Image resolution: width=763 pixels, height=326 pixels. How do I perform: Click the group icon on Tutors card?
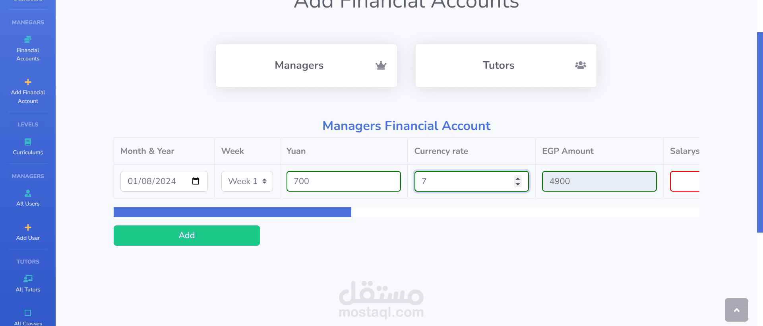[x=580, y=65]
